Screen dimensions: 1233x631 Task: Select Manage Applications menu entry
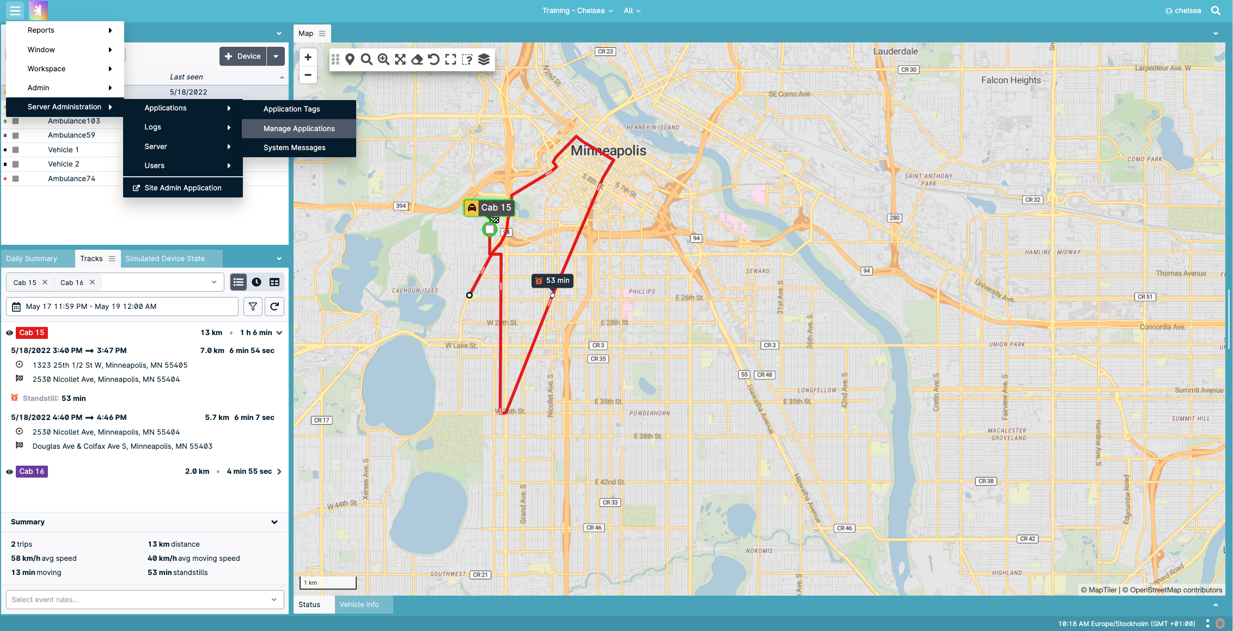(x=299, y=128)
